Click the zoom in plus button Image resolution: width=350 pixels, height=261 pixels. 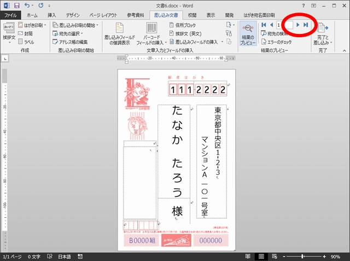click(x=324, y=257)
